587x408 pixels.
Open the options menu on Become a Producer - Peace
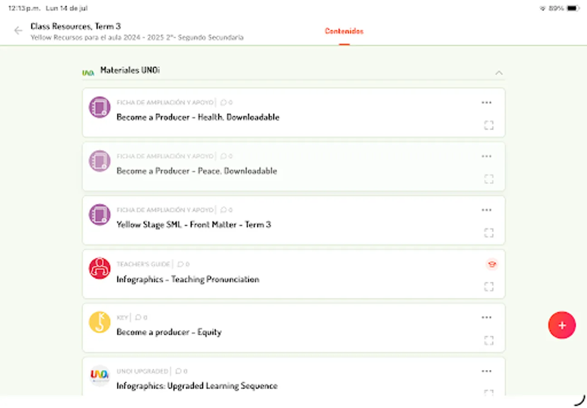pyautogui.click(x=486, y=156)
